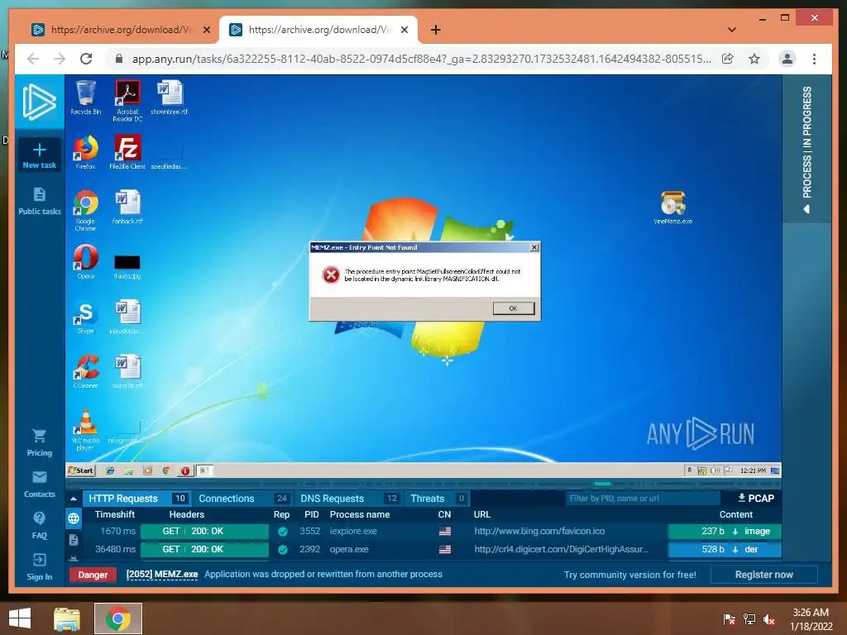The width and height of the screenshot is (847, 635).
Task: Expand the PROCESS IN PROGRESS side panel
Action: pos(806,150)
